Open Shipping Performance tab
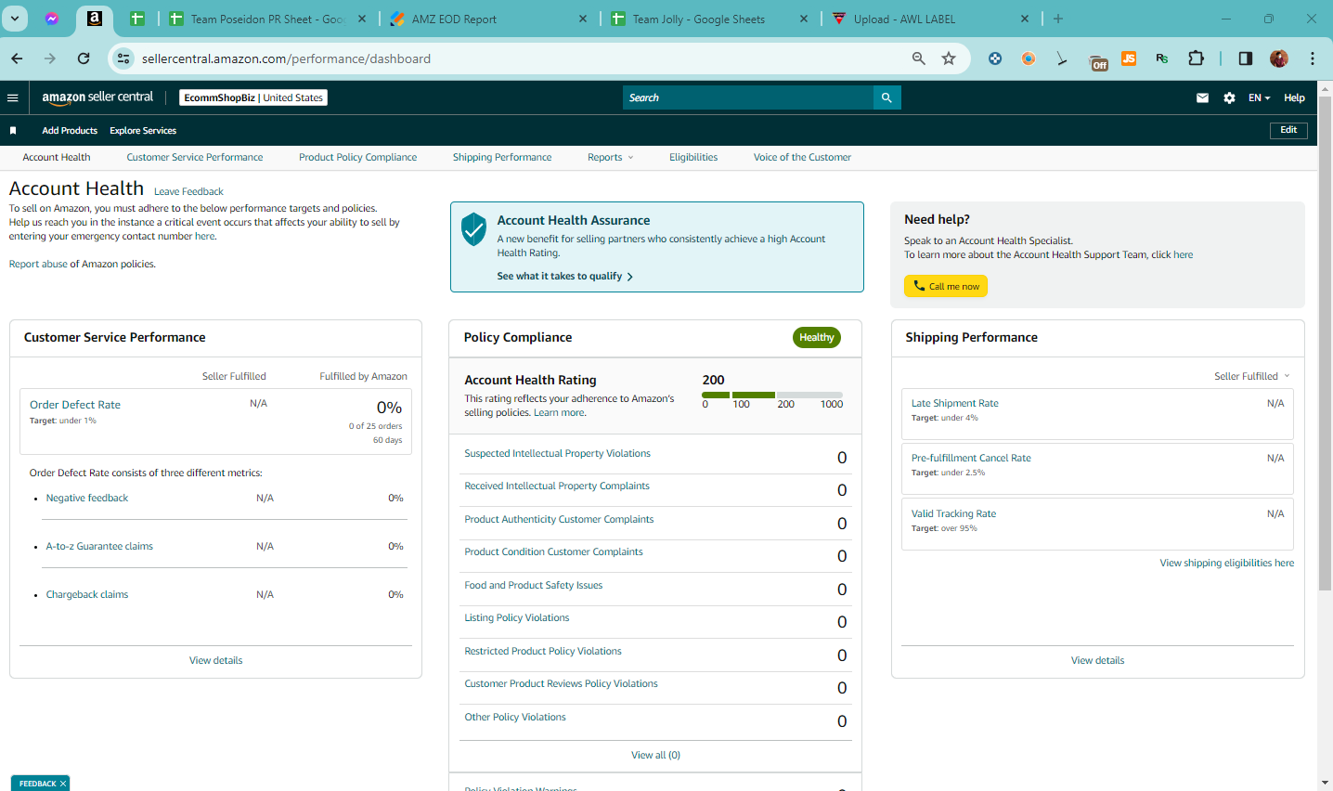 (x=502, y=158)
